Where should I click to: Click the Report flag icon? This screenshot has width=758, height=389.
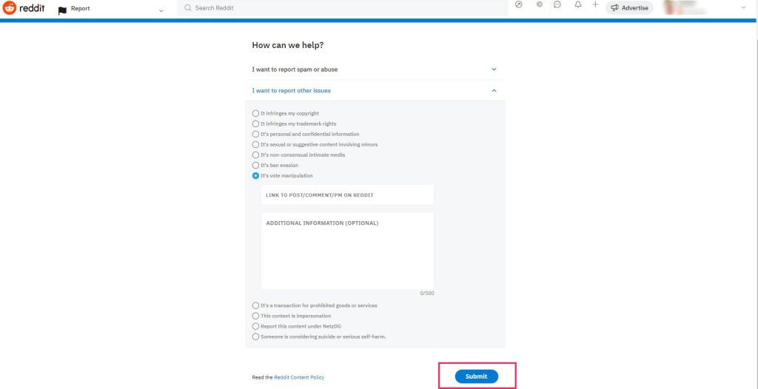coord(62,10)
